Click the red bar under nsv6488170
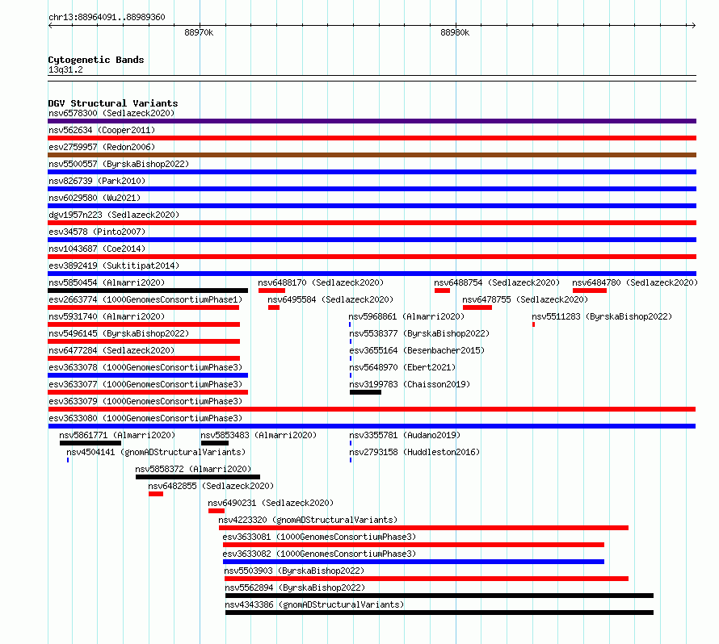The image size is (719, 644). [272, 291]
